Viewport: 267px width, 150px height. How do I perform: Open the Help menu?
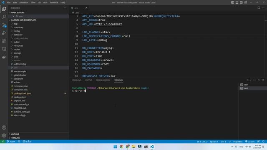[63, 2]
